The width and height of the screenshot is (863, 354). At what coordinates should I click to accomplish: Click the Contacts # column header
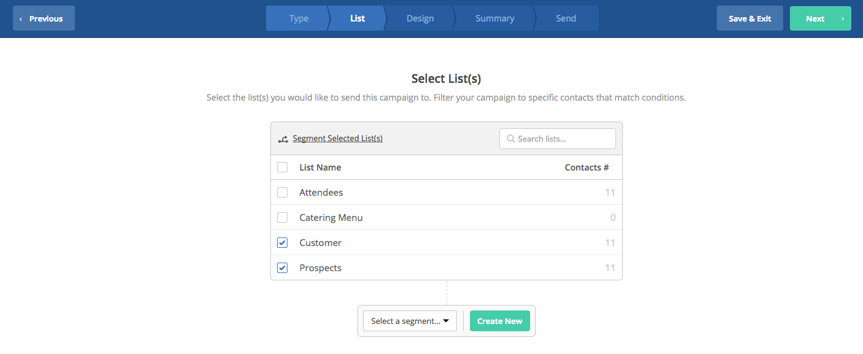pos(587,167)
